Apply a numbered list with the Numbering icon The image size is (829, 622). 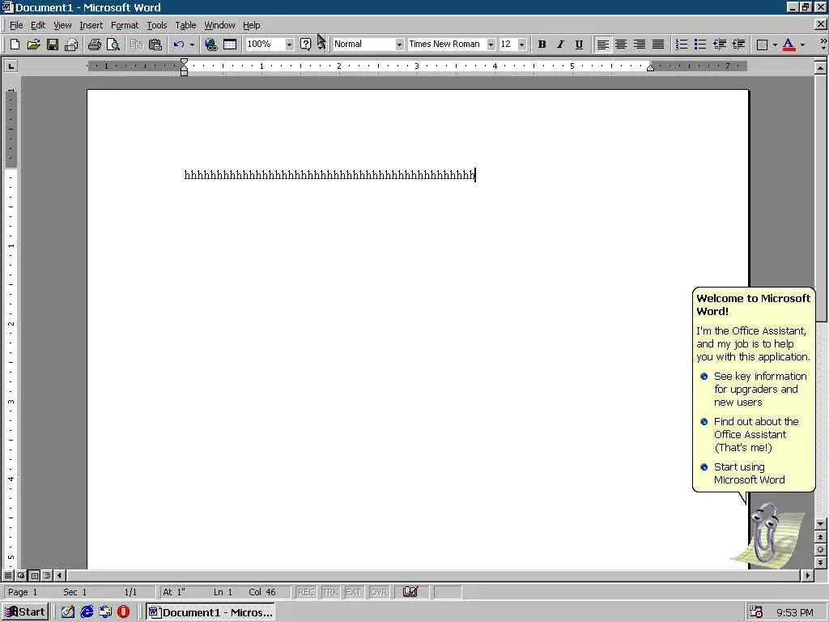[x=682, y=45]
